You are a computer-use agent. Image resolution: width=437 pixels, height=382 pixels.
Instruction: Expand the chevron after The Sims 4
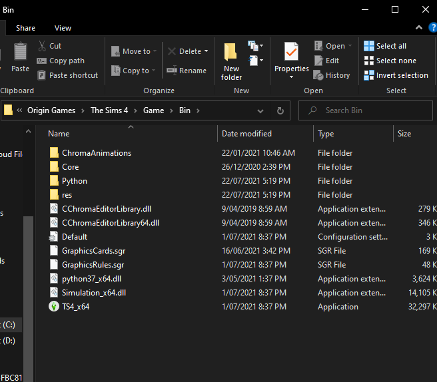135,111
